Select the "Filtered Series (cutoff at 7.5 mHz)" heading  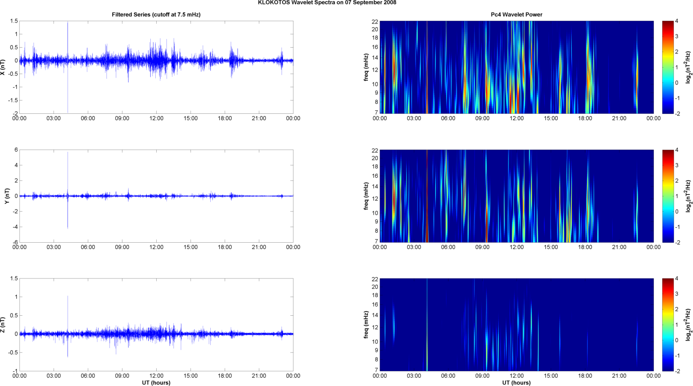(x=156, y=15)
